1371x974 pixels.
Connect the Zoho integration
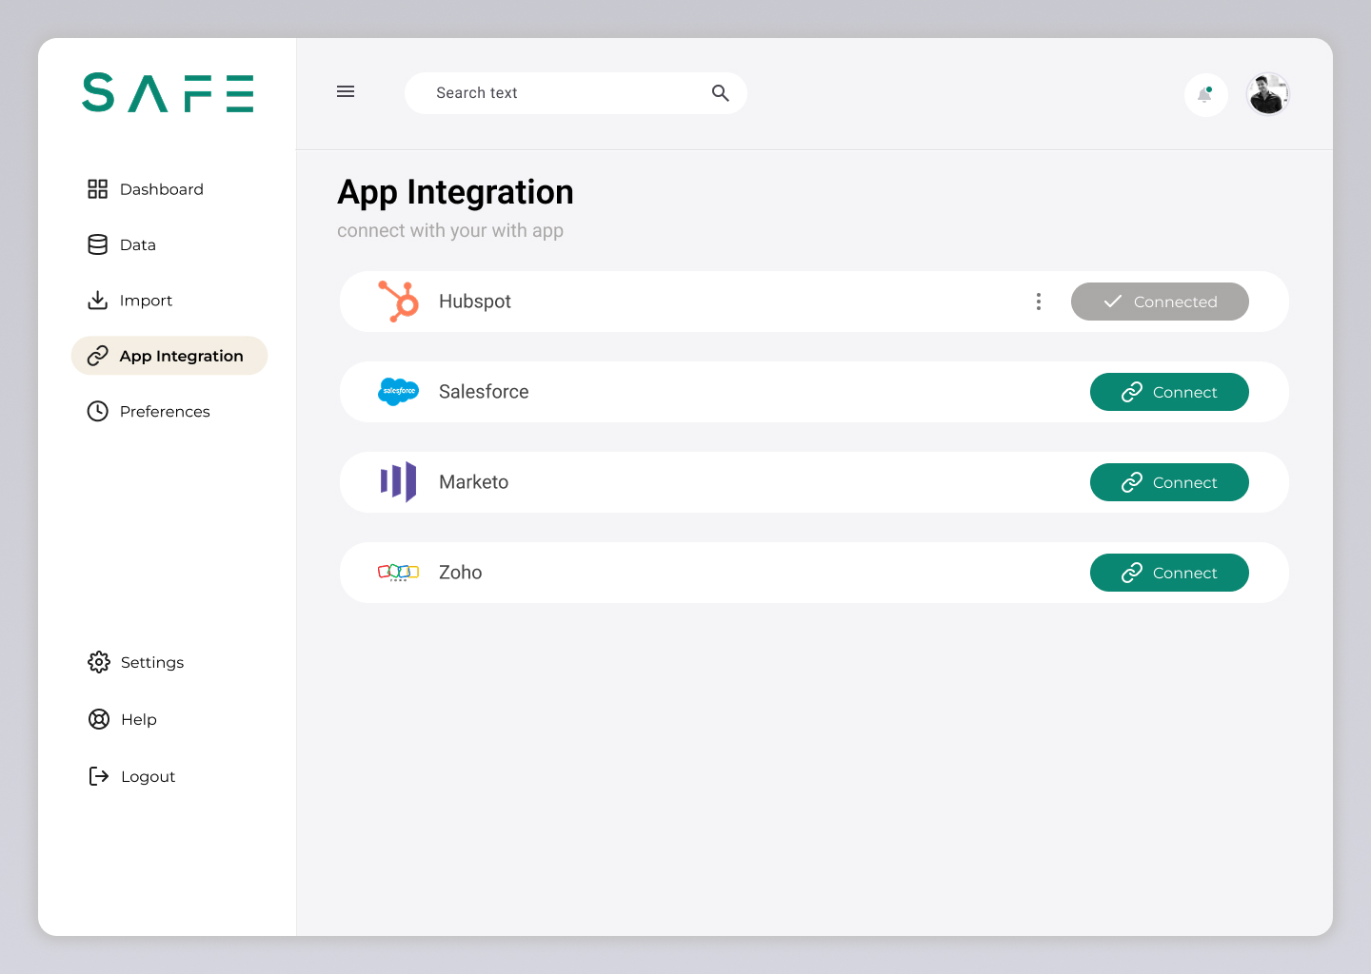tap(1168, 573)
